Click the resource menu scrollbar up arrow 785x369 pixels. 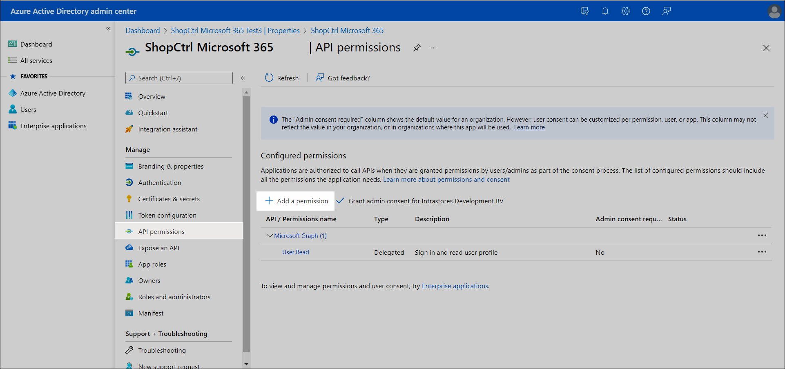pyautogui.click(x=246, y=93)
